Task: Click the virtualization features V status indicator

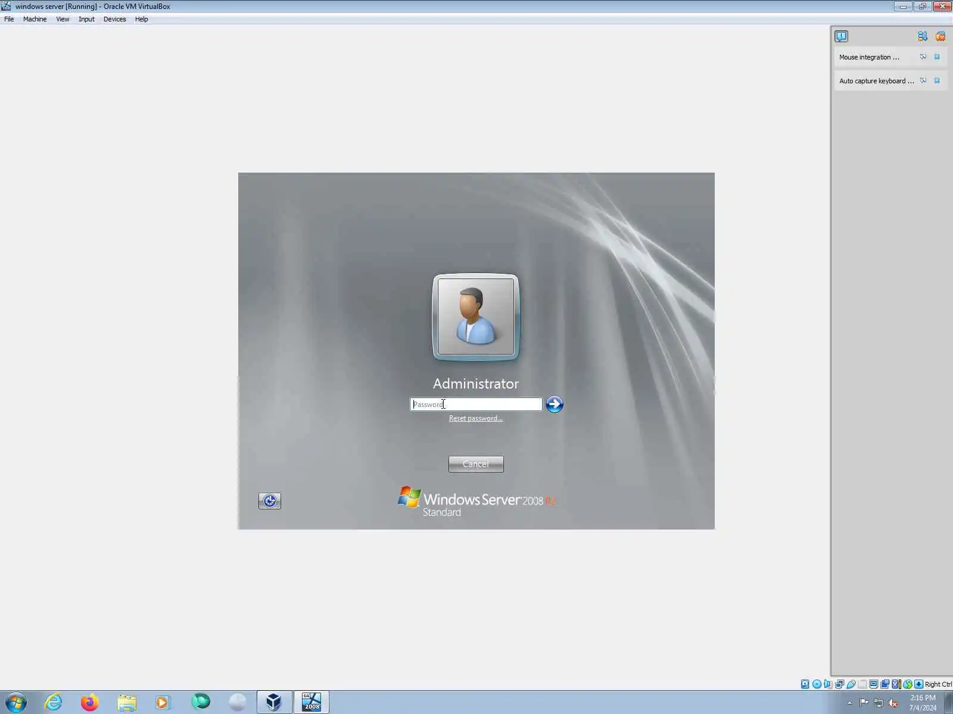Action: tap(896, 684)
